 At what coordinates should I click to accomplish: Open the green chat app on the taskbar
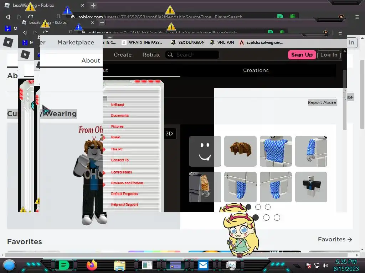(64, 265)
